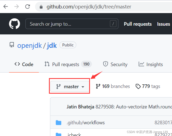Click Pull requests in the top header

(x=138, y=24)
